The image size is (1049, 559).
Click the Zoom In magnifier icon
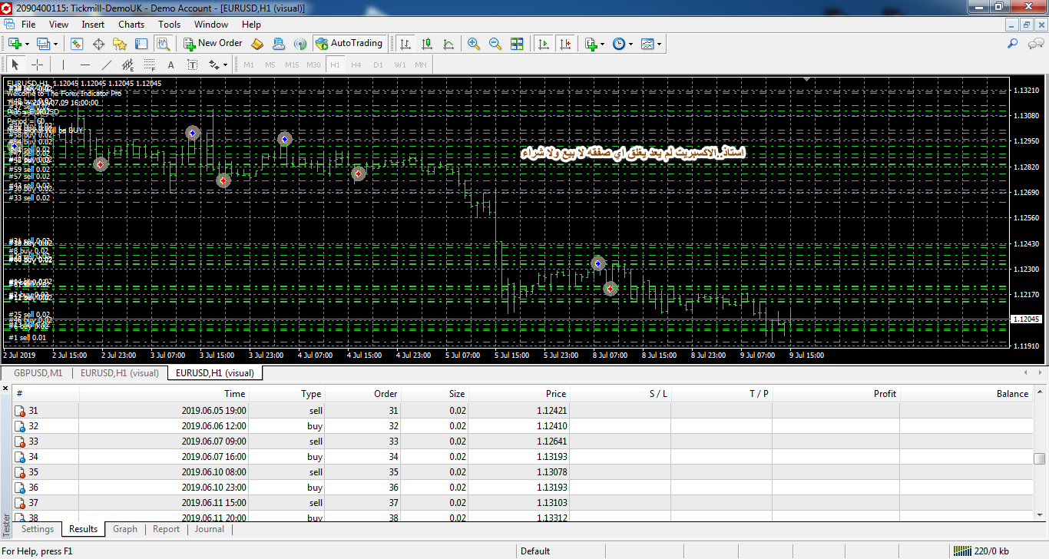474,44
